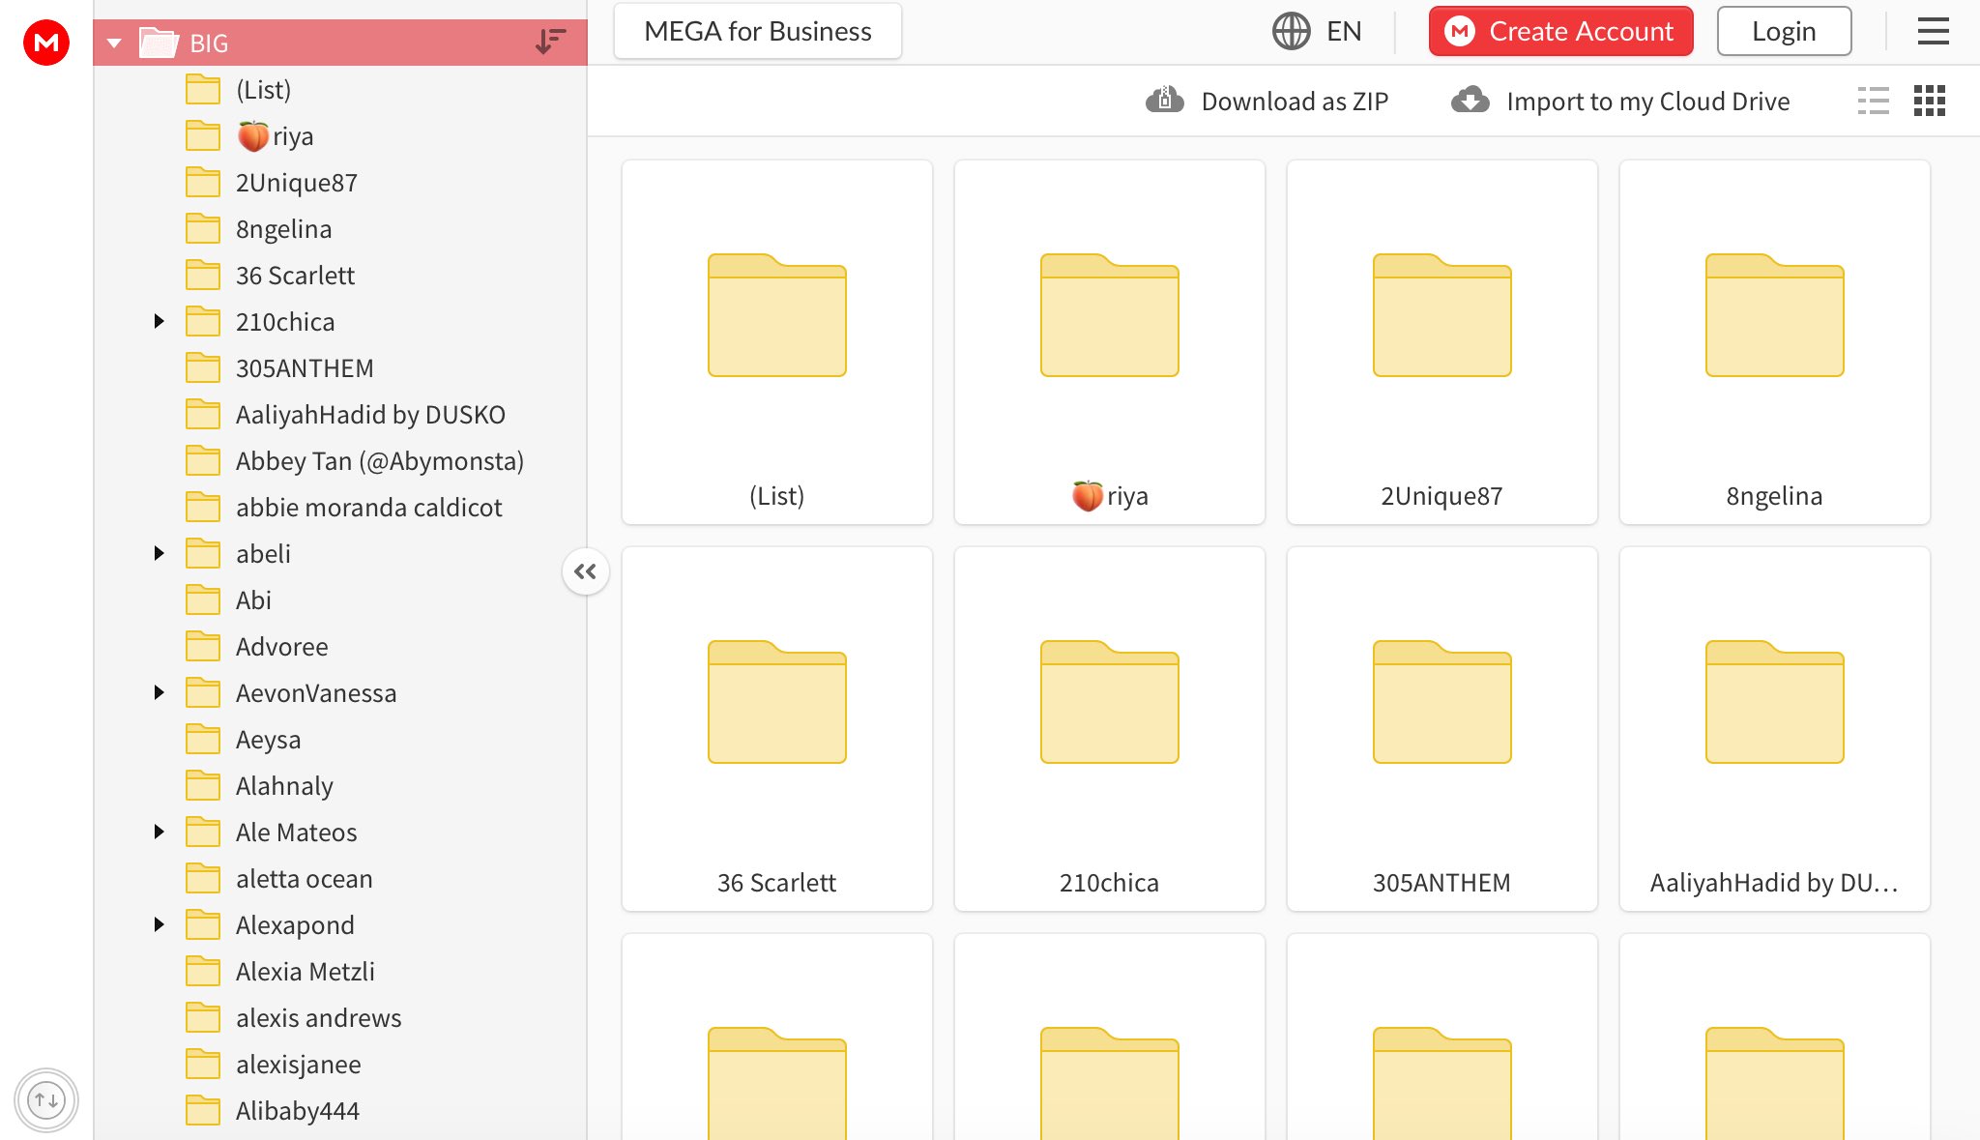Click Import to my Cloud Drive
The image size is (1980, 1140).
point(1620,101)
